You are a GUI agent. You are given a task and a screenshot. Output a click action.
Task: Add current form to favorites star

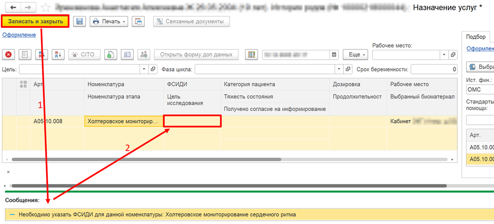click(46, 8)
